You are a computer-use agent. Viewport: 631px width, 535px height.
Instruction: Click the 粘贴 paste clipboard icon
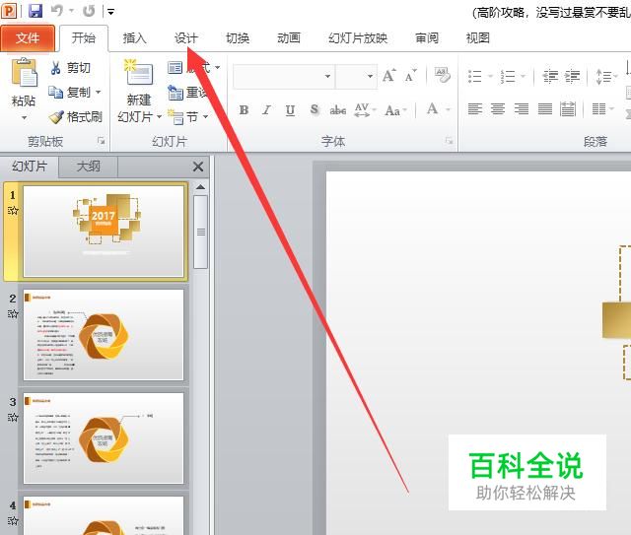click(x=24, y=72)
